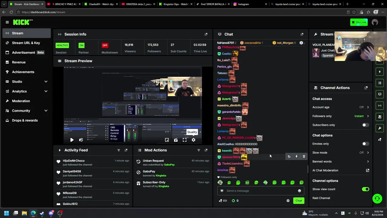Click the Kick logo
Image resolution: width=387 pixels, height=218 pixels.
click(x=23, y=22)
